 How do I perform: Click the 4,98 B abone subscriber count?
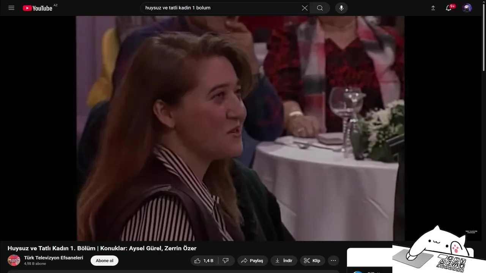click(35, 264)
